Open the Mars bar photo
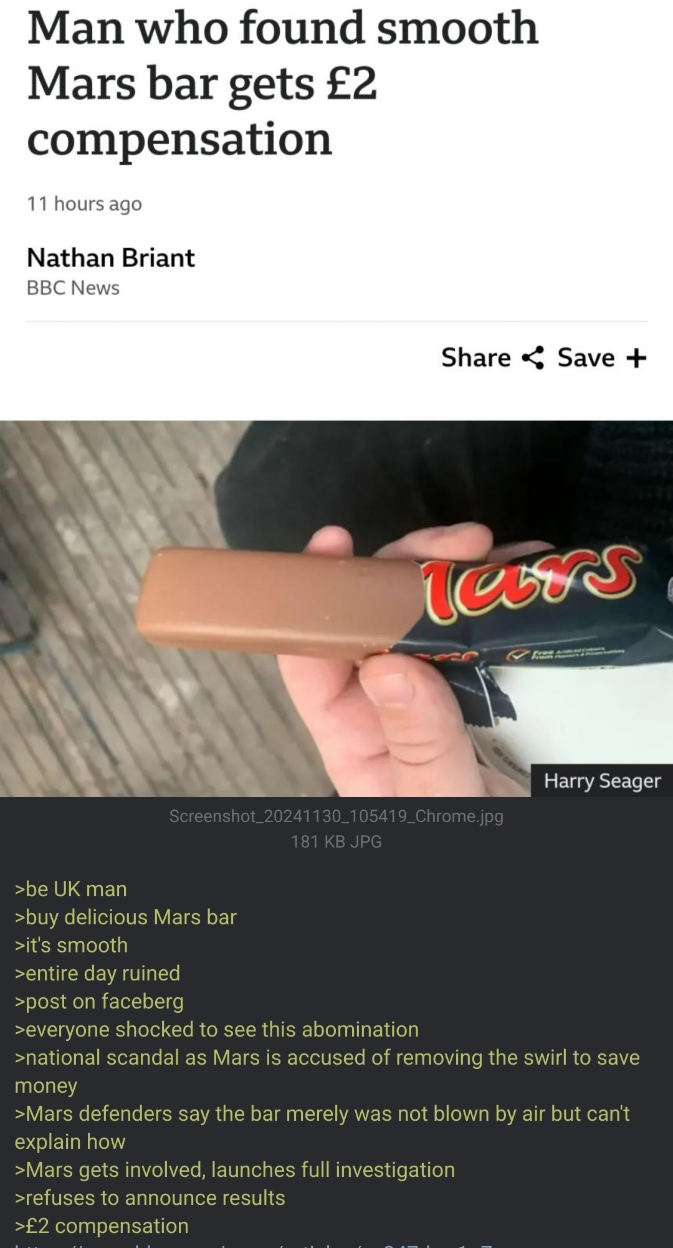This screenshot has height=1248, width=673. click(x=336, y=608)
